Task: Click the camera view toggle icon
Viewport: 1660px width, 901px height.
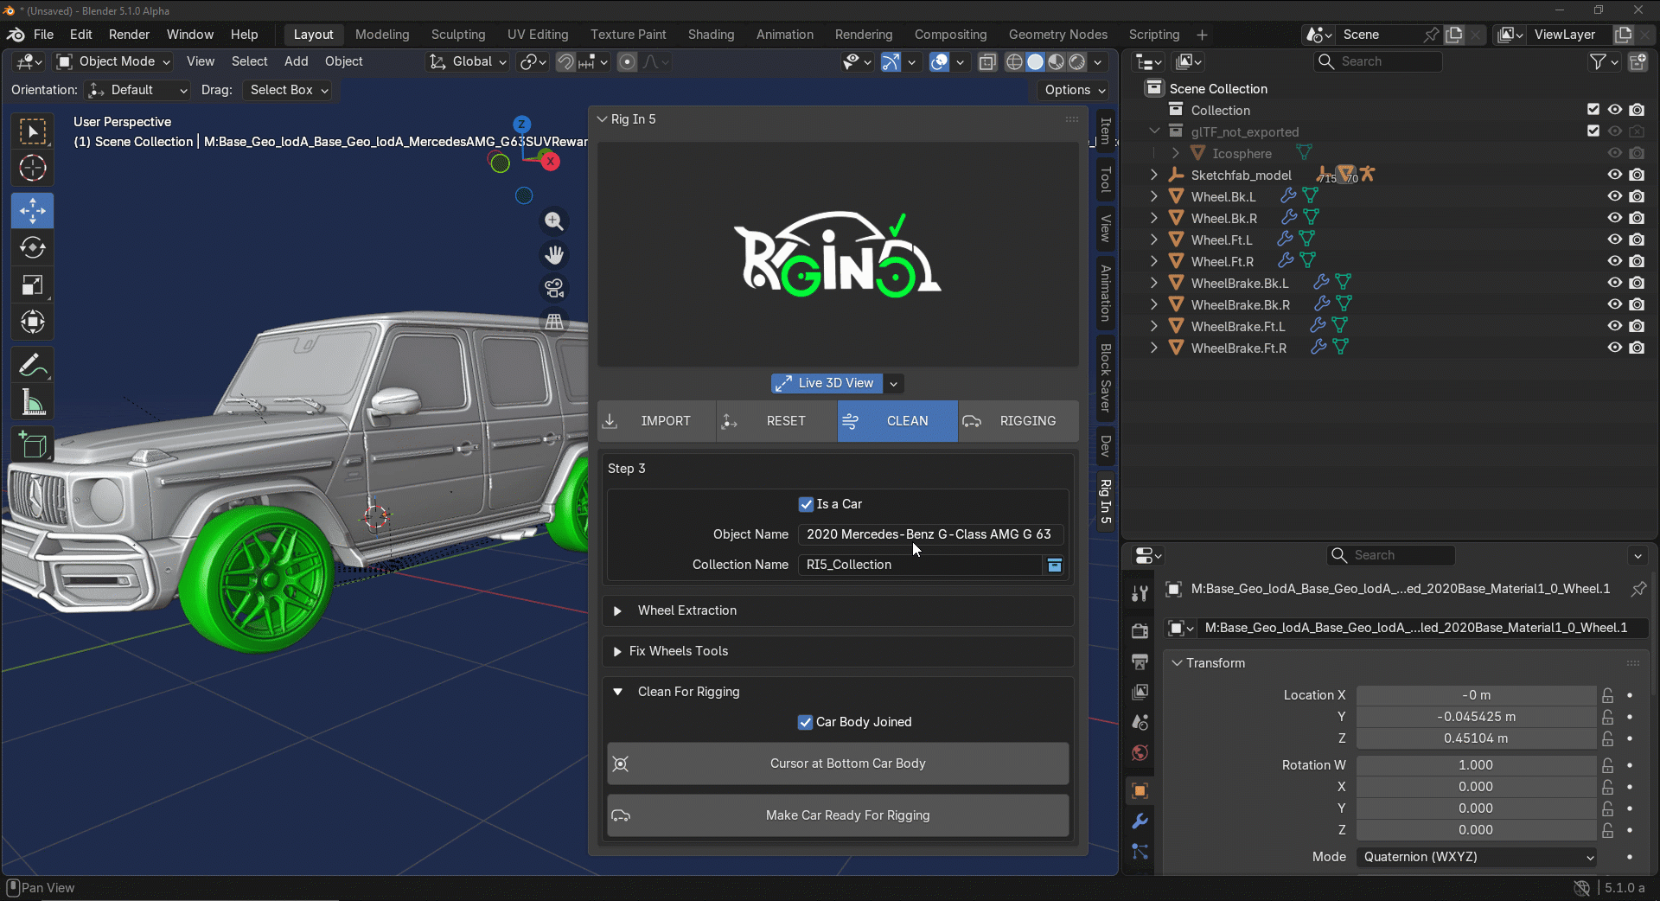Action: pyautogui.click(x=554, y=288)
